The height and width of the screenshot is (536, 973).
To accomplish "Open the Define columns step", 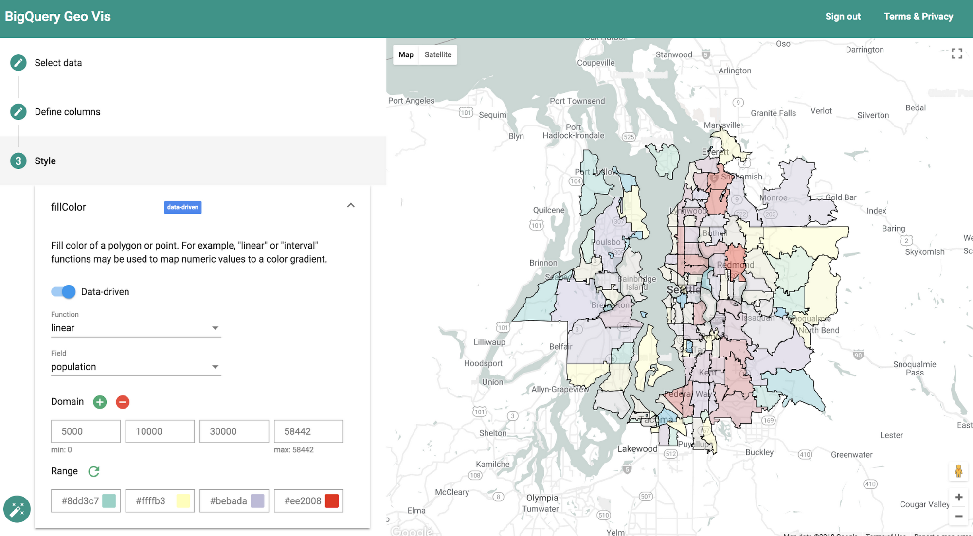I will click(68, 112).
